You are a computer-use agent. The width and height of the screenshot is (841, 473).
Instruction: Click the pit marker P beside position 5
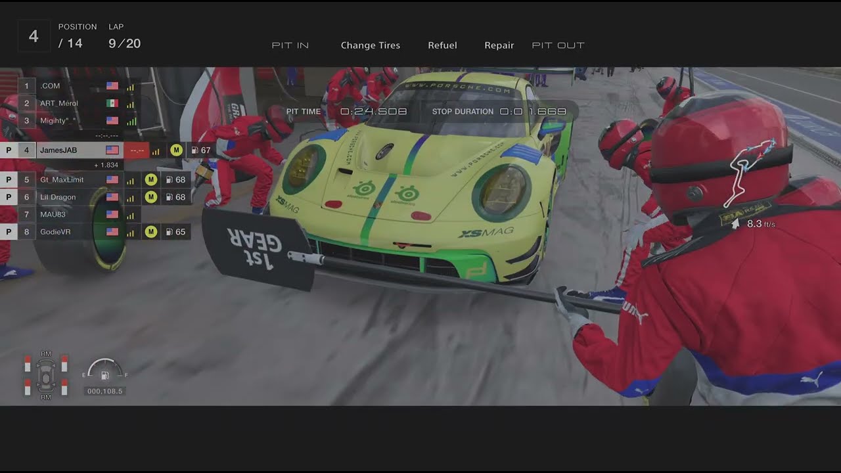pos(9,179)
